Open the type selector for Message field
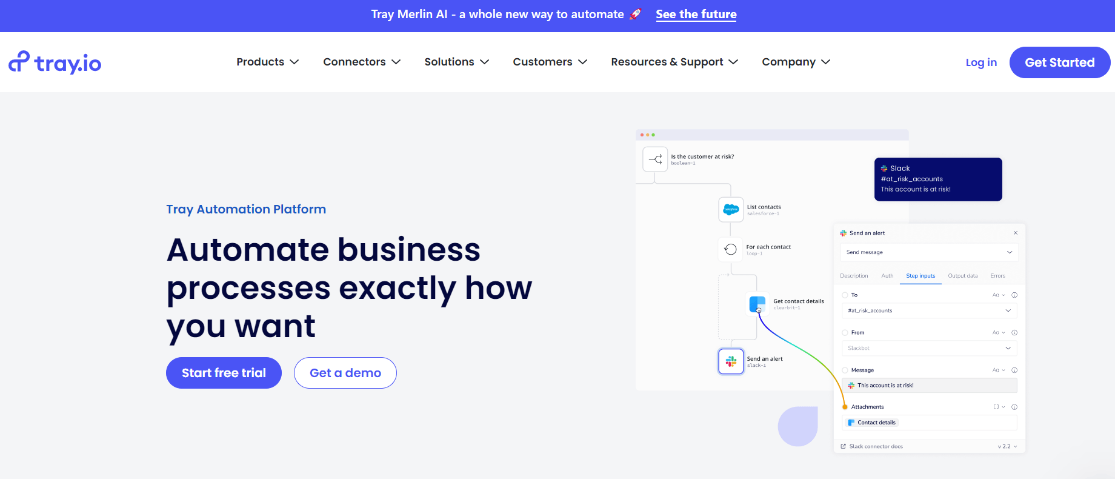Screen dimensions: 1115x479 (999, 370)
